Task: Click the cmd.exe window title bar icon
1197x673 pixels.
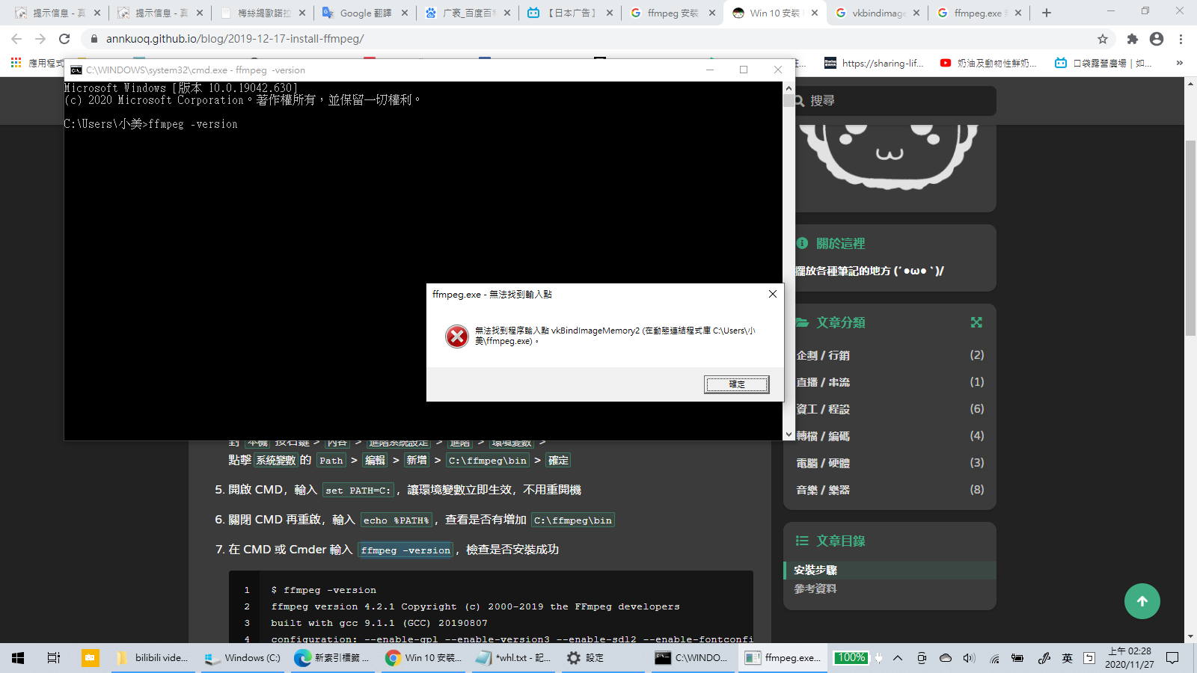Action: pyautogui.click(x=76, y=70)
